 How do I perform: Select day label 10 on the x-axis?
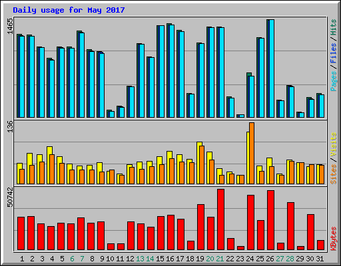(x=110, y=259)
